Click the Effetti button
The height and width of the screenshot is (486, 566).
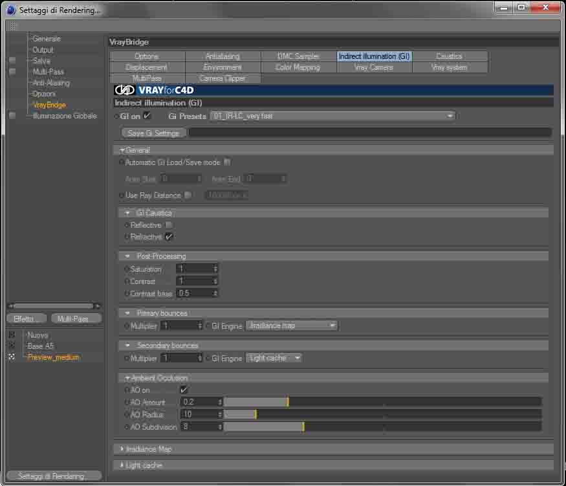pyautogui.click(x=27, y=318)
